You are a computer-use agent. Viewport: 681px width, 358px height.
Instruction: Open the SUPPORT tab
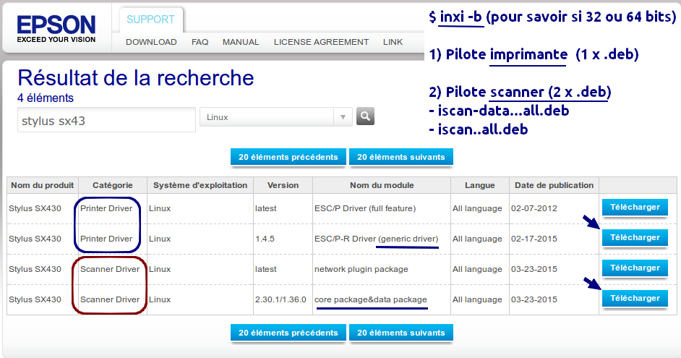point(151,20)
